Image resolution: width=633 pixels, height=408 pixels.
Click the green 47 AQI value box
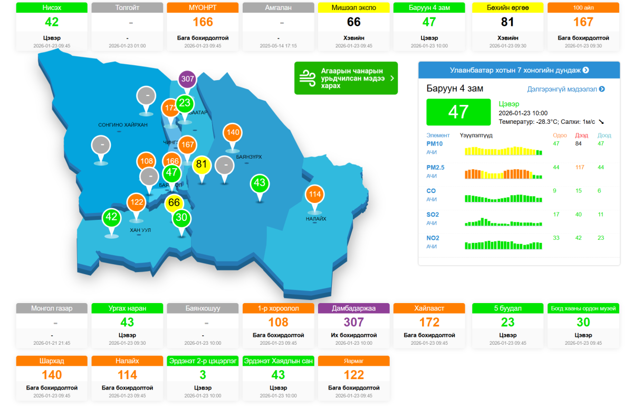click(x=458, y=112)
